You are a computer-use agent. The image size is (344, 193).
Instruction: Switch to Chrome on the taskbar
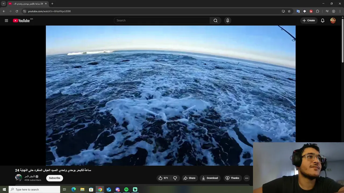(100, 190)
